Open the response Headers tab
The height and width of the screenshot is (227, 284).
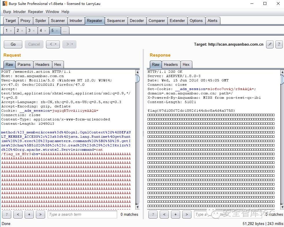pos(171,65)
